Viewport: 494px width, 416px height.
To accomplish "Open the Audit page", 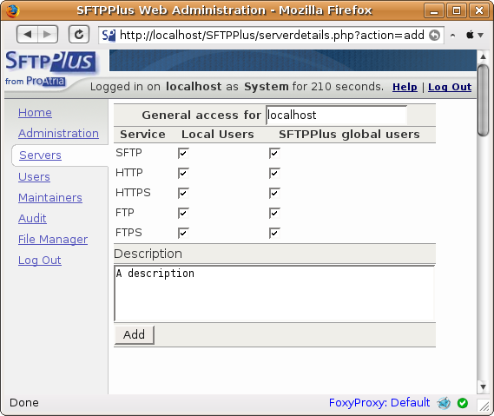I will tap(32, 218).
